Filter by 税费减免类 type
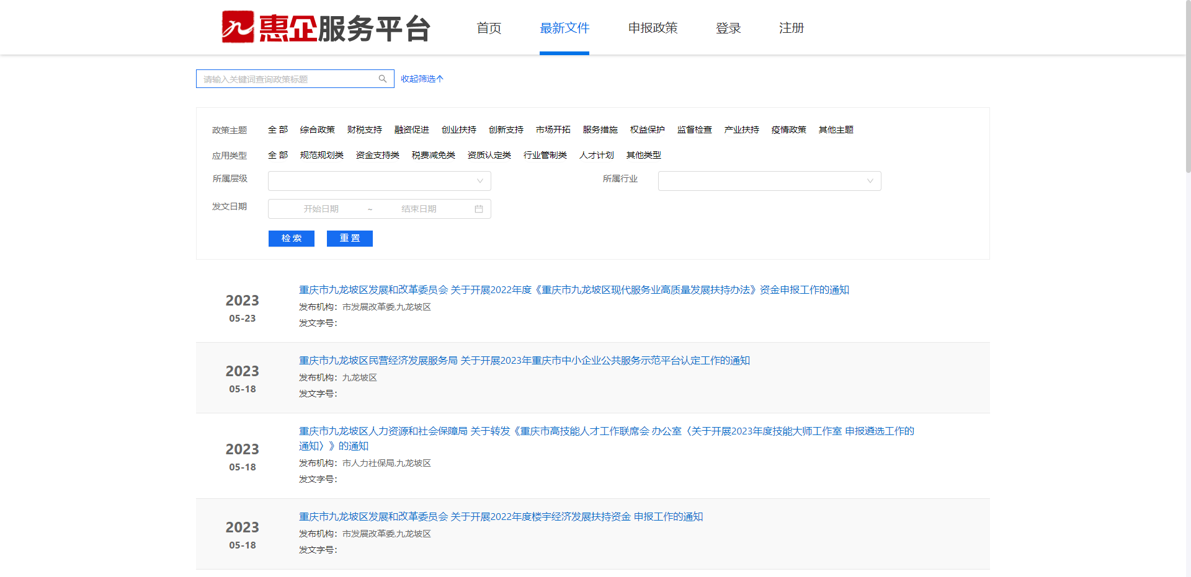1191x577 pixels. coord(434,155)
